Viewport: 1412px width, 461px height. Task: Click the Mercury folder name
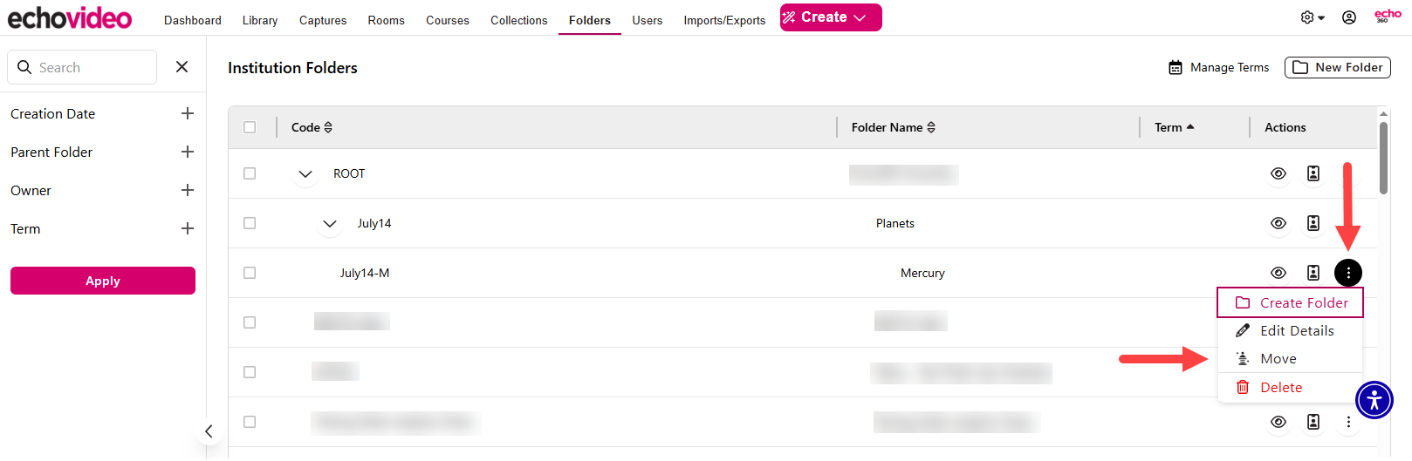[922, 273]
